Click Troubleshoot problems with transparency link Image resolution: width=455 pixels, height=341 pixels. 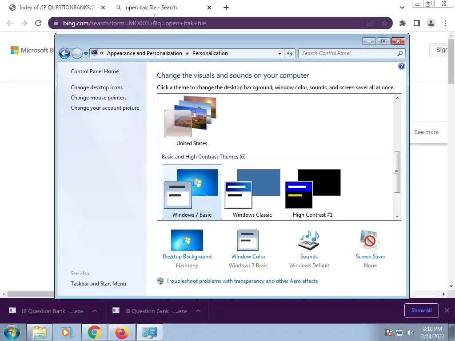point(242,281)
